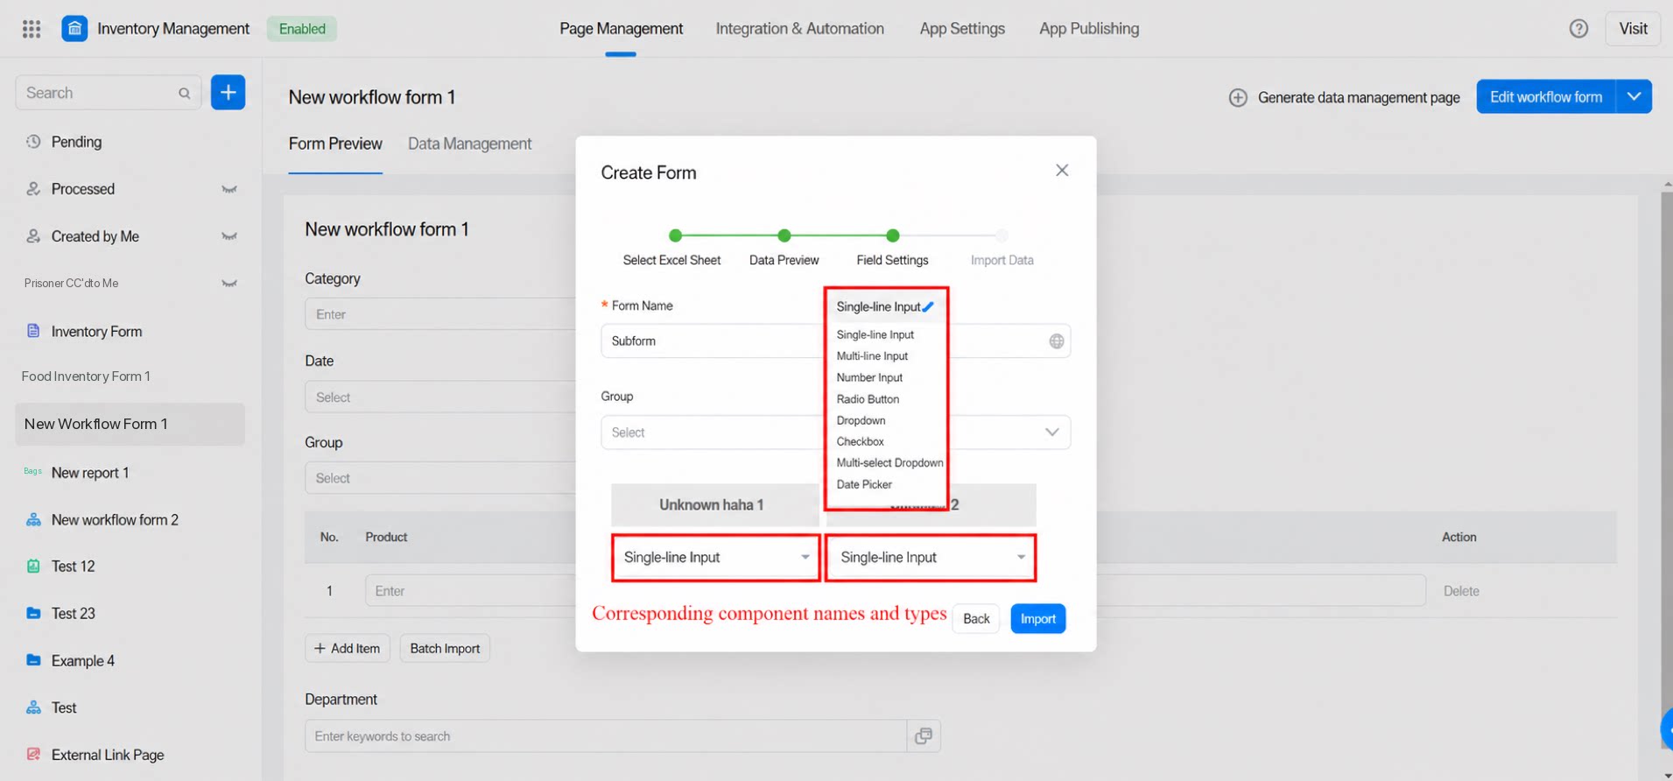
Task: Click the Back button in dialog
Action: (x=976, y=619)
